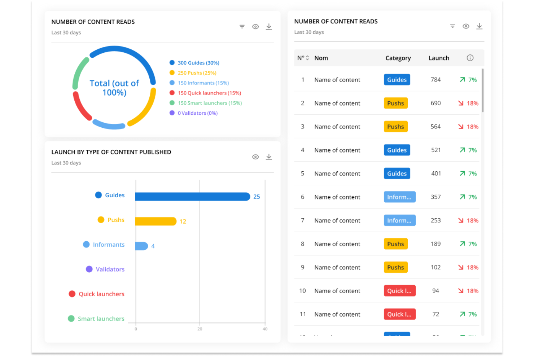This screenshot has height=356, width=534.
Task: Download the content reads table
Action: [479, 26]
